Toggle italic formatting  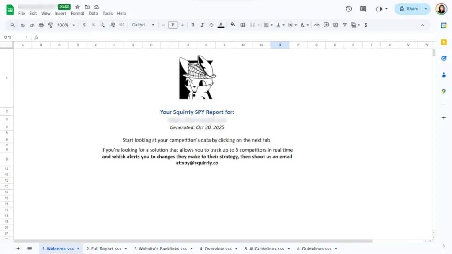[x=202, y=25]
